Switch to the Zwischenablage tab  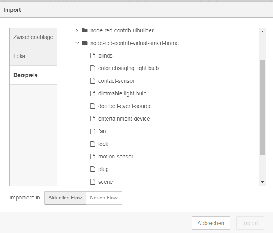point(33,37)
